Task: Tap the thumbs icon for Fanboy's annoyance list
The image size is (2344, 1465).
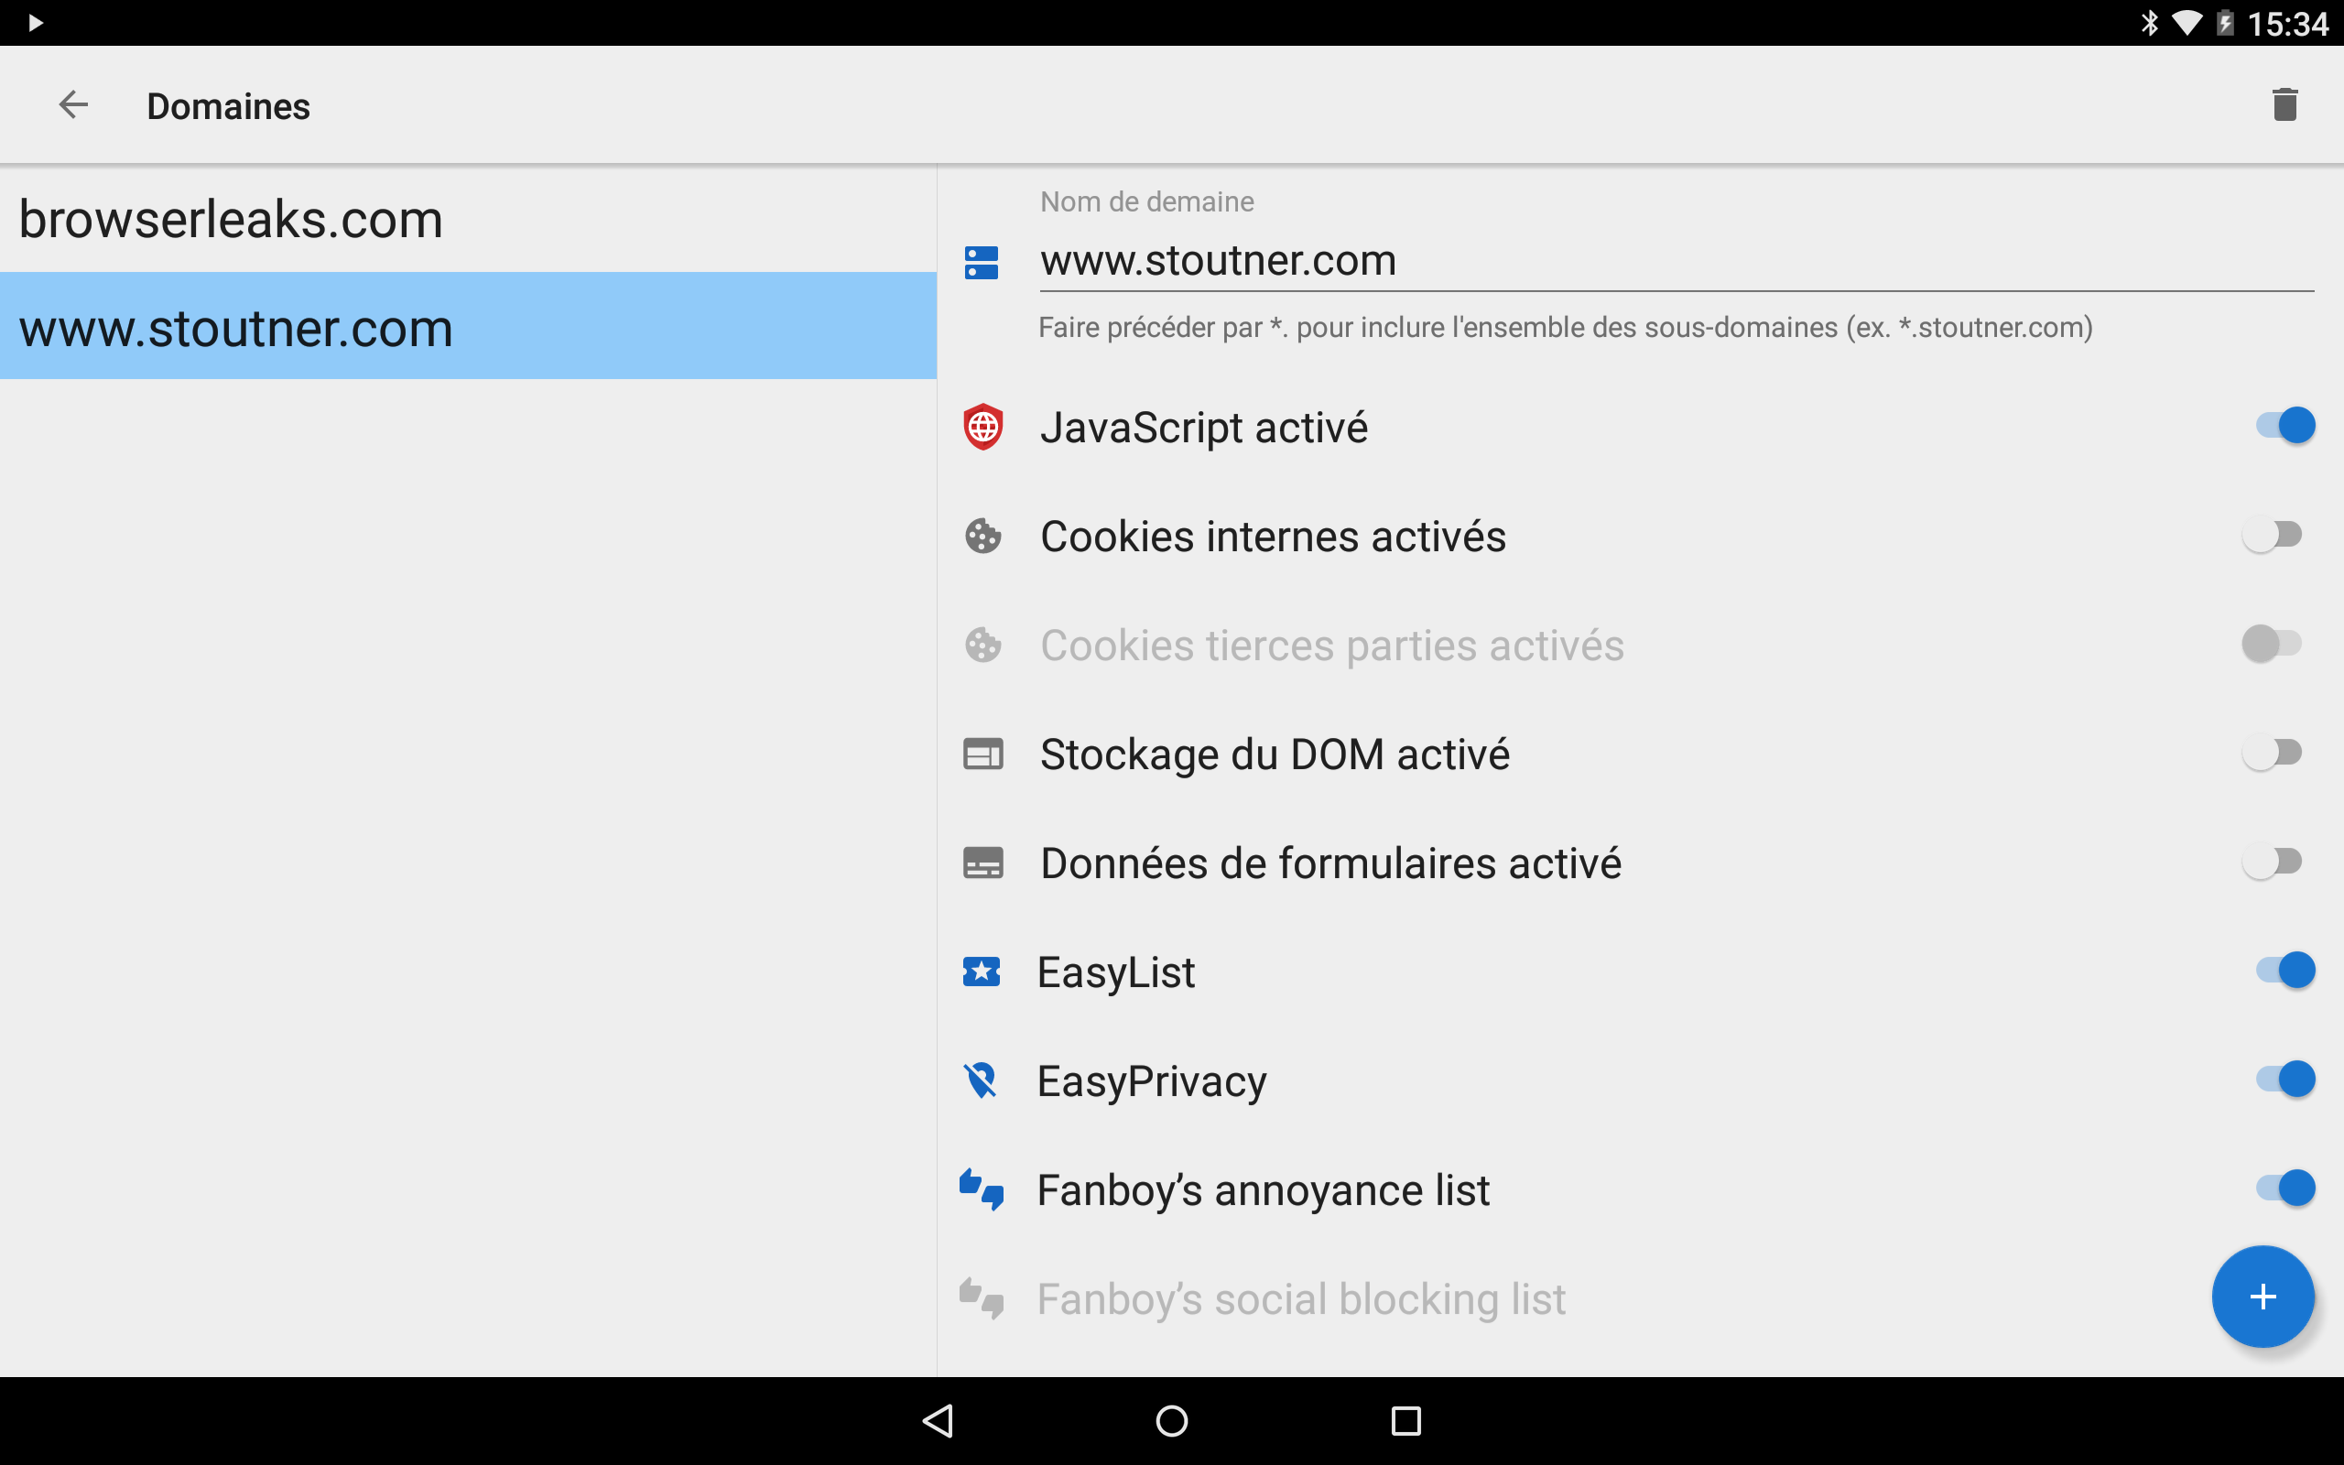Action: pos(982,1189)
